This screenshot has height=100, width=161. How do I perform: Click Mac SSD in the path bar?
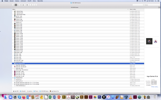(16, 91)
